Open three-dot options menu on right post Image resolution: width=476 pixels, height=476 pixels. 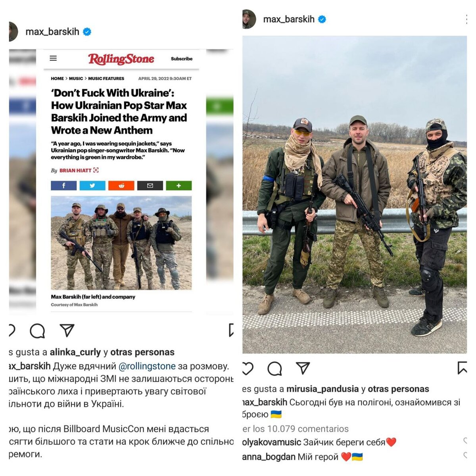click(466, 19)
